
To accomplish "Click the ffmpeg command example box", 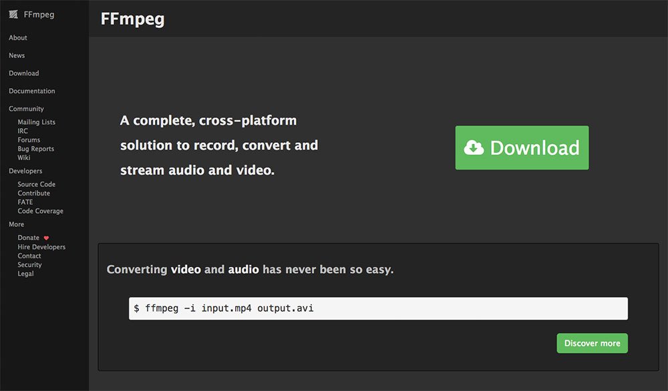I will click(x=378, y=308).
